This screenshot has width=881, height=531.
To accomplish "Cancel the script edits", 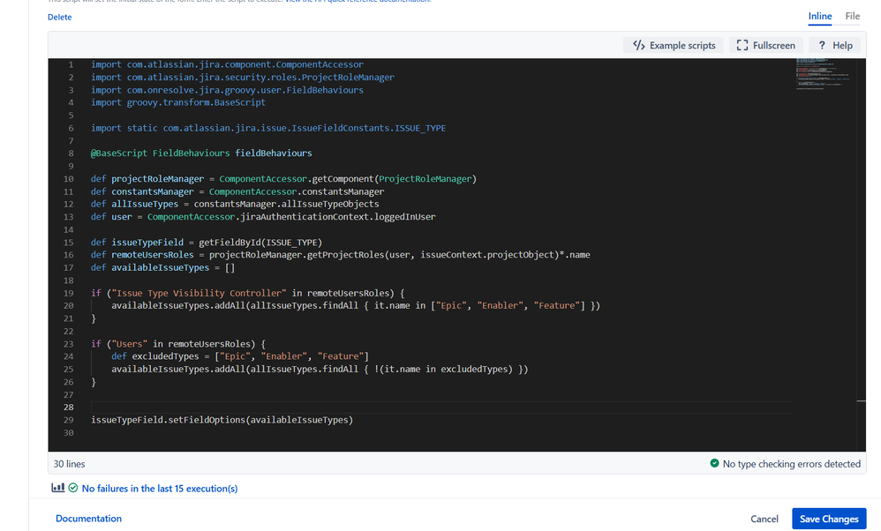I will click(764, 519).
